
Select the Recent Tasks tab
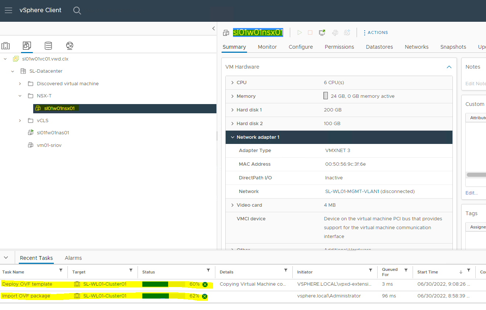click(36, 258)
